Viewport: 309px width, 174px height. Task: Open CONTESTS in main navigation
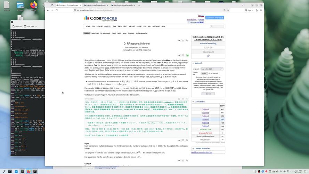[108, 26]
